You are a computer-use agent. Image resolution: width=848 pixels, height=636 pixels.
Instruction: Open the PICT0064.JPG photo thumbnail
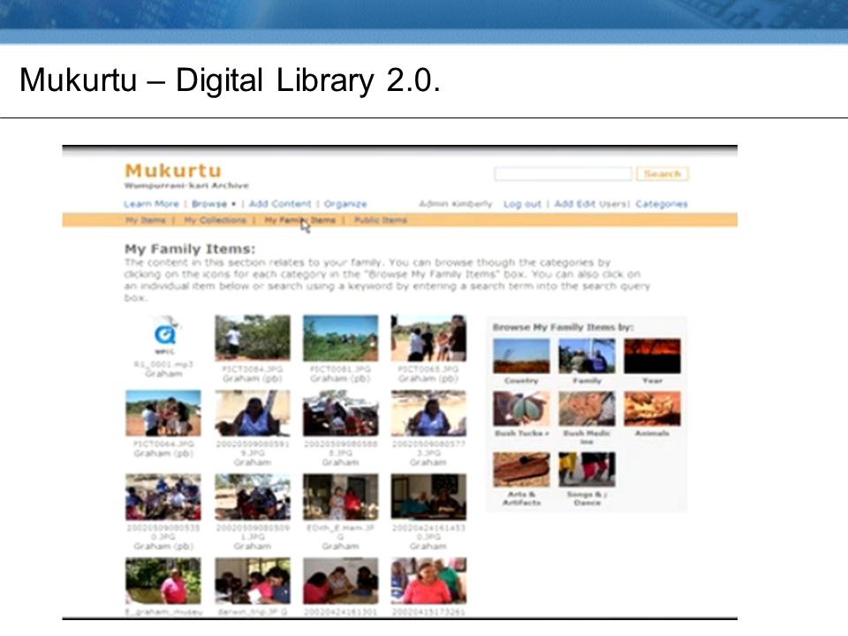(x=163, y=413)
